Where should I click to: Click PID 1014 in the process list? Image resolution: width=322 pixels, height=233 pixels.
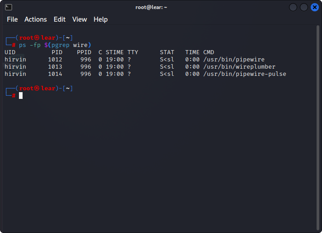tap(55, 74)
